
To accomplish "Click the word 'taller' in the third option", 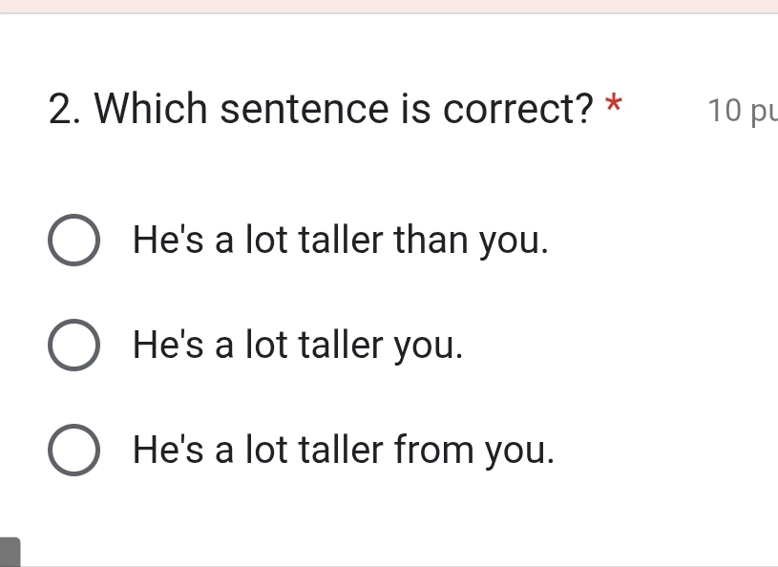I will pyautogui.click(x=340, y=450).
